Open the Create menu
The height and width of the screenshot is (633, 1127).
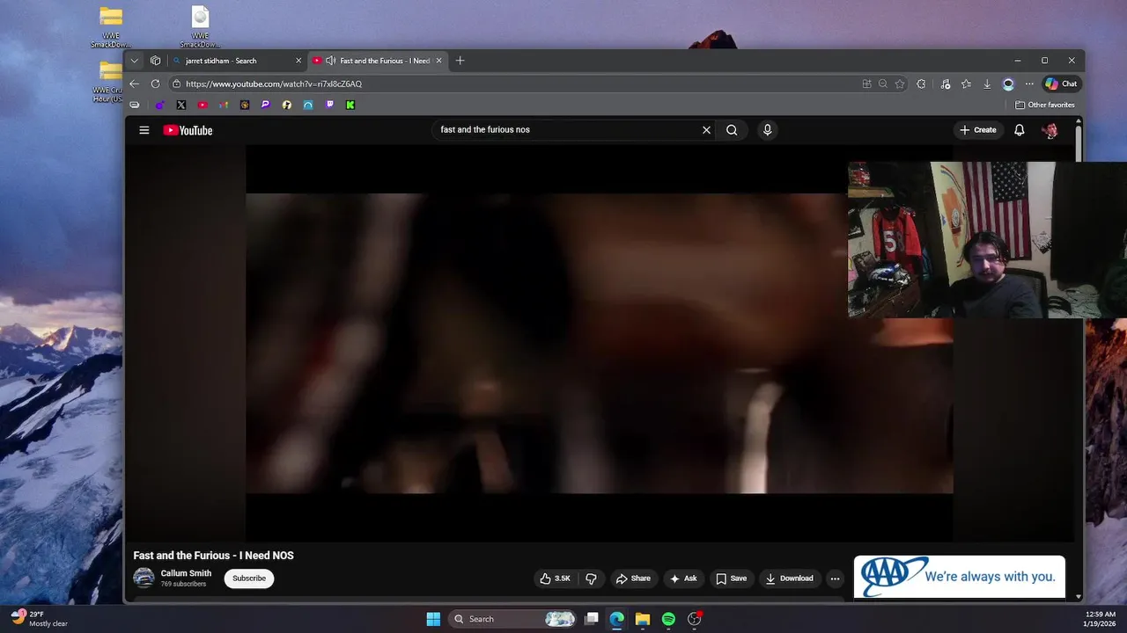click(x=978, y=130)
